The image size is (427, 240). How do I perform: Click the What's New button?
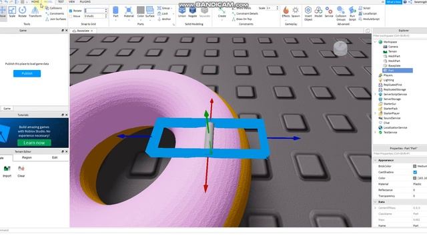coord(394,2)
